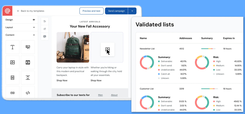Select the Divider content block icon
245x114 pixels.
12,77
